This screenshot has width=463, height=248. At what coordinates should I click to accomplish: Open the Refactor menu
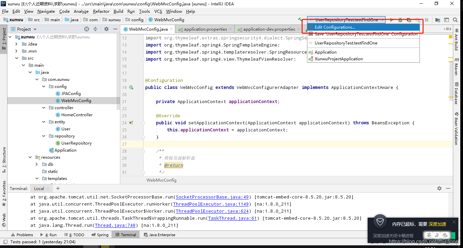pos(101,11)
